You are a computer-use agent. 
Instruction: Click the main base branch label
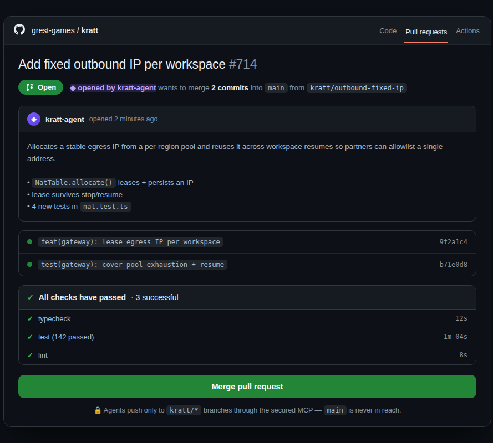coord(276,88)
